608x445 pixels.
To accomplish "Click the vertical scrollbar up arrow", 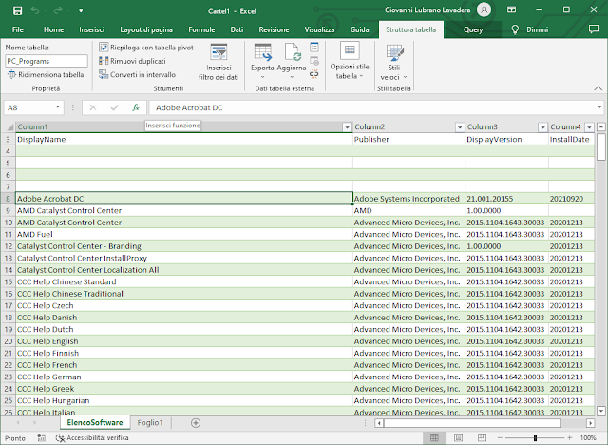I will click(x=601, y=126).
